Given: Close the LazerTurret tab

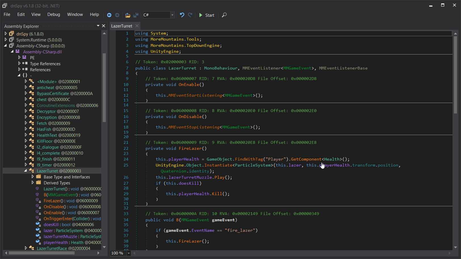Looking at the screenshot, I should (x=137, y=26).
